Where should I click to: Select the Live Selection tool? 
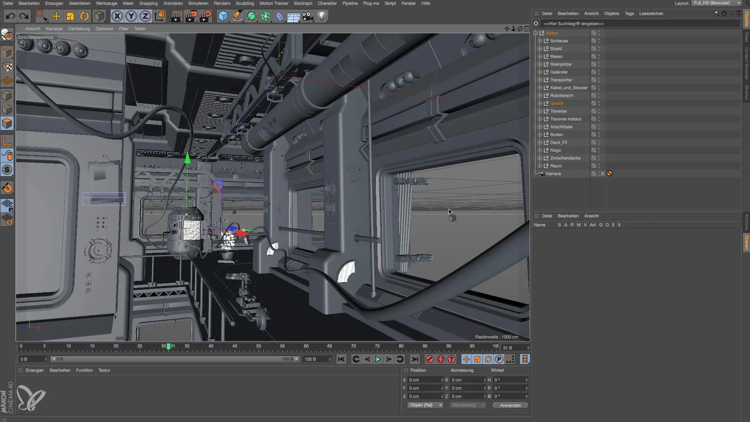(x=41, y=16)
